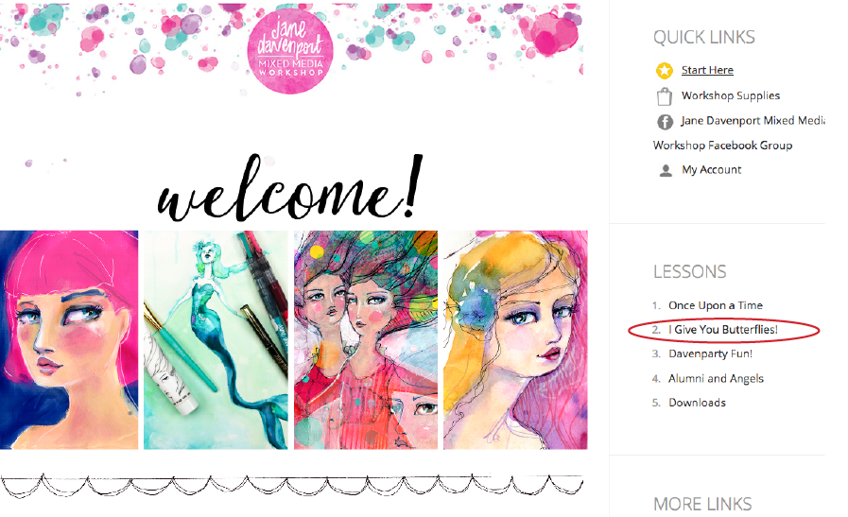This screenshot has height=517, width=848.
Task: Click the yellow star icon beside Start Here
Action: point(664,70)
